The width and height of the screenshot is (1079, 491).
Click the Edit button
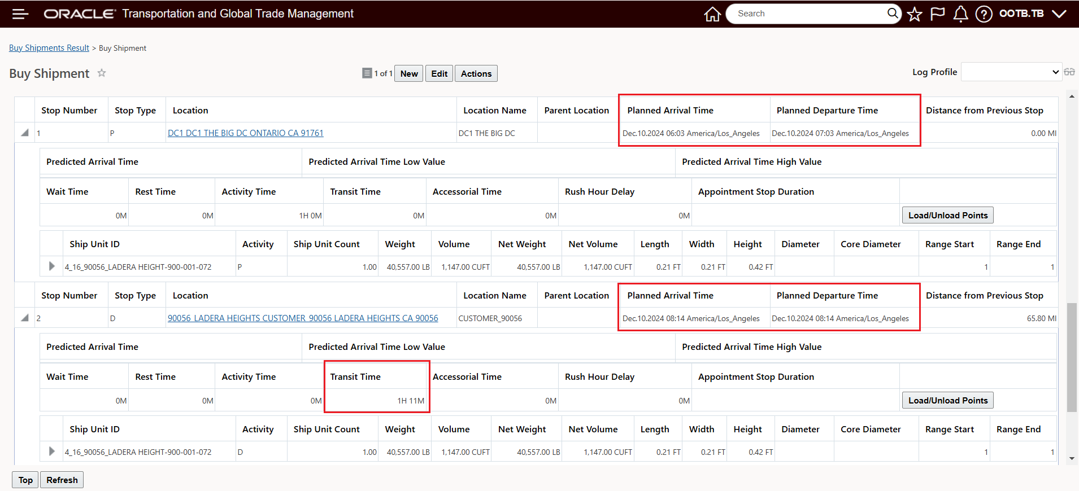[x=439, y=73]
